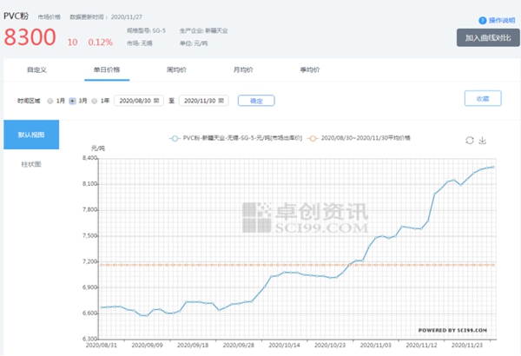Click the refresh chart icon
The height and width of the screenshot is (356, 521).
(470, 141)
